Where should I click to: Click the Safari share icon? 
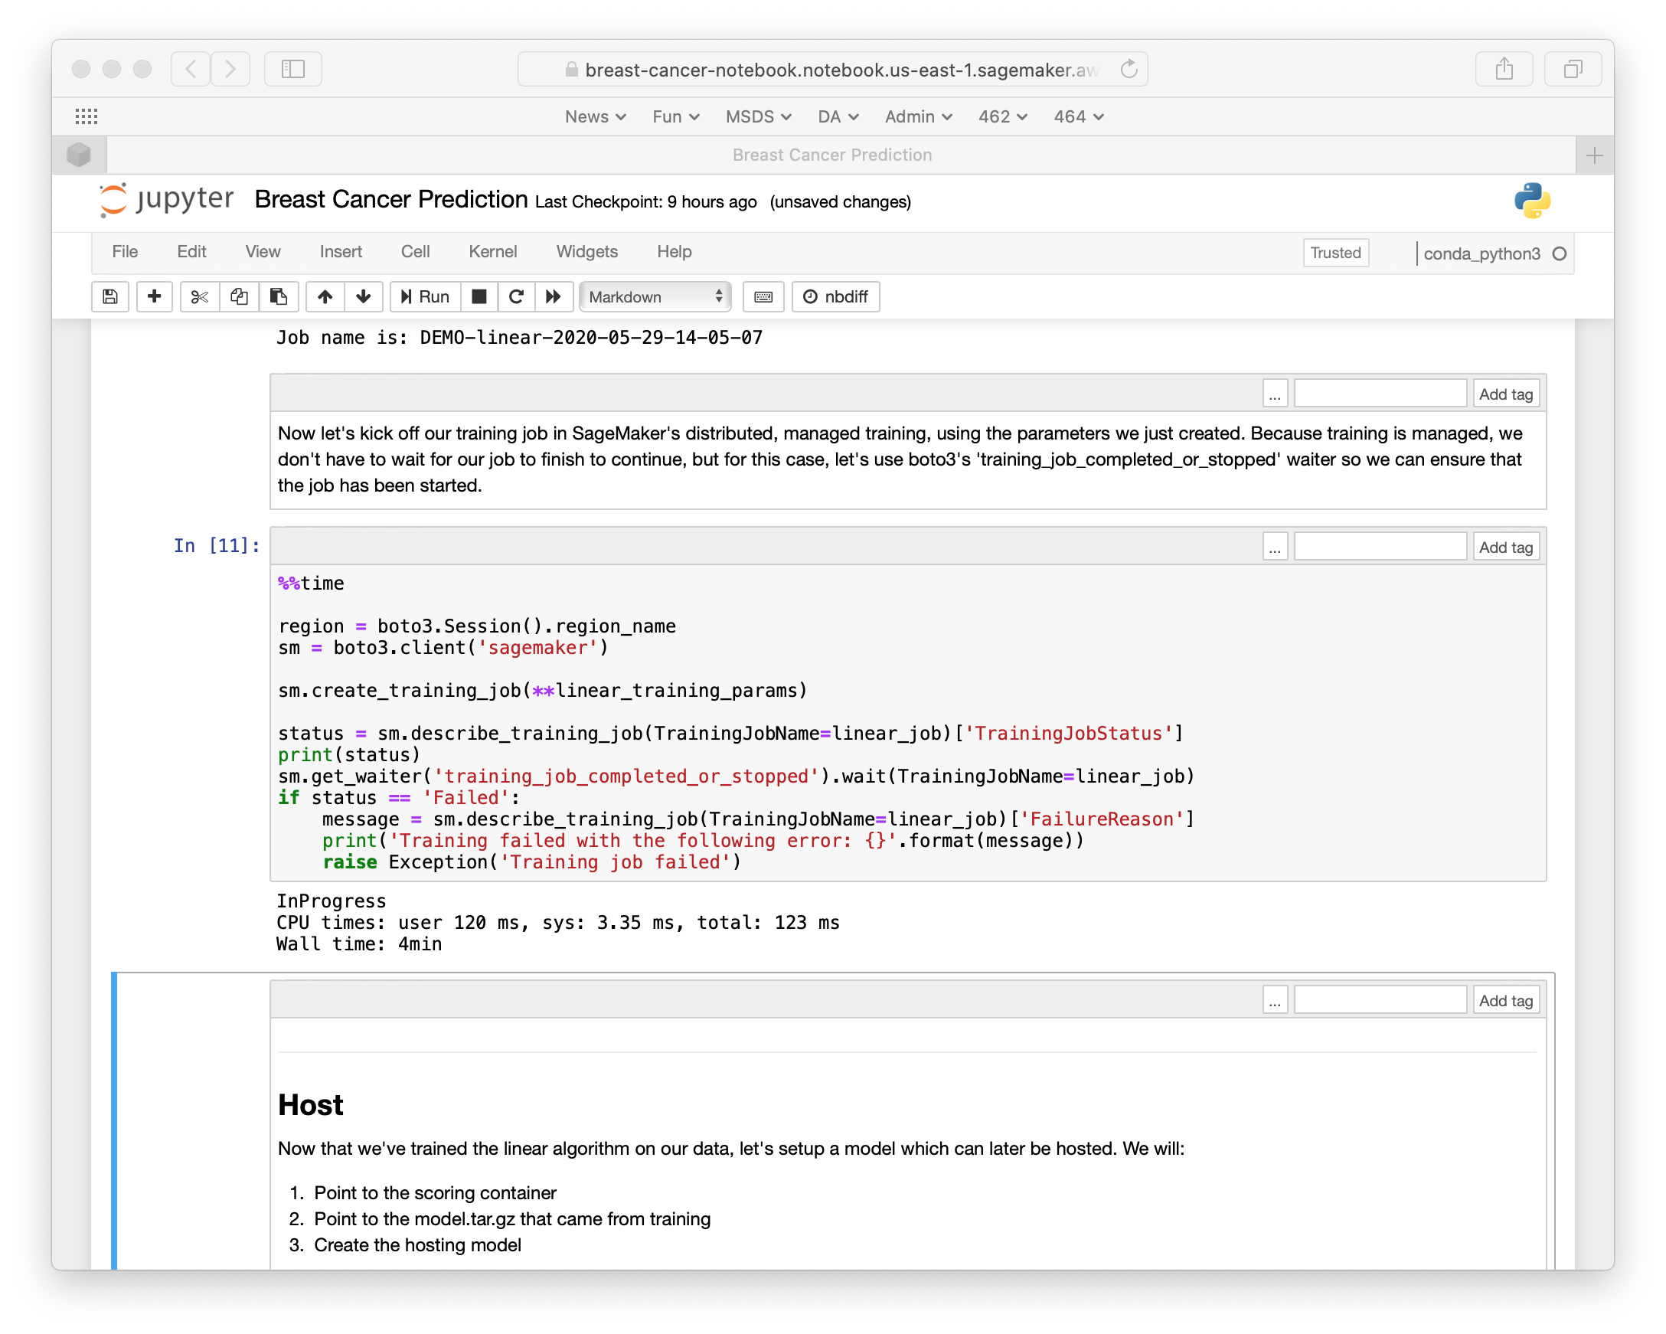1504,70
